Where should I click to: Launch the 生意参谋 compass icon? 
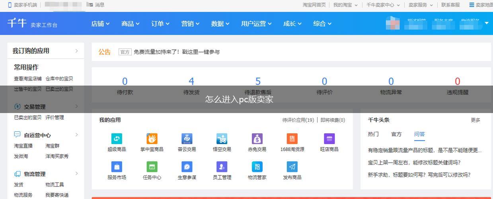click(187, 167)
